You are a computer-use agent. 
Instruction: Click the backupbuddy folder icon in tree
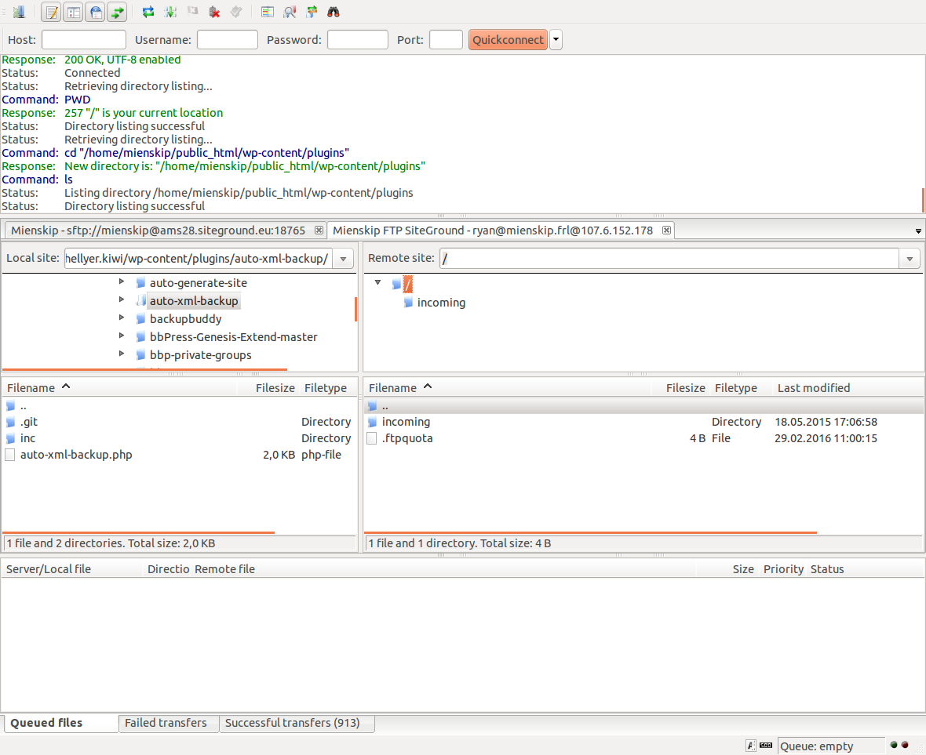coord(140,318)
